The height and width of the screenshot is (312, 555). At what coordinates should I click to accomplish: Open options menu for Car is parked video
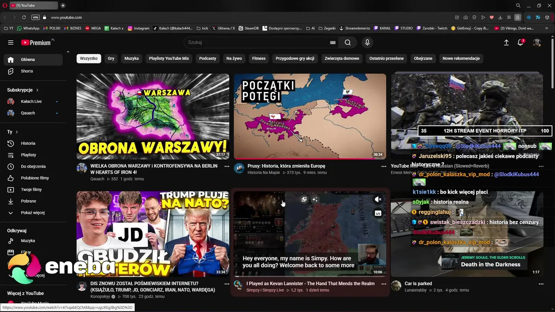coord(541,284)
